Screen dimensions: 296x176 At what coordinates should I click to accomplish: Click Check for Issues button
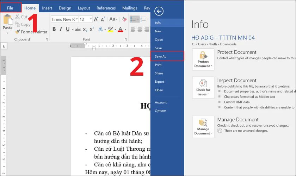pos(203,88)
